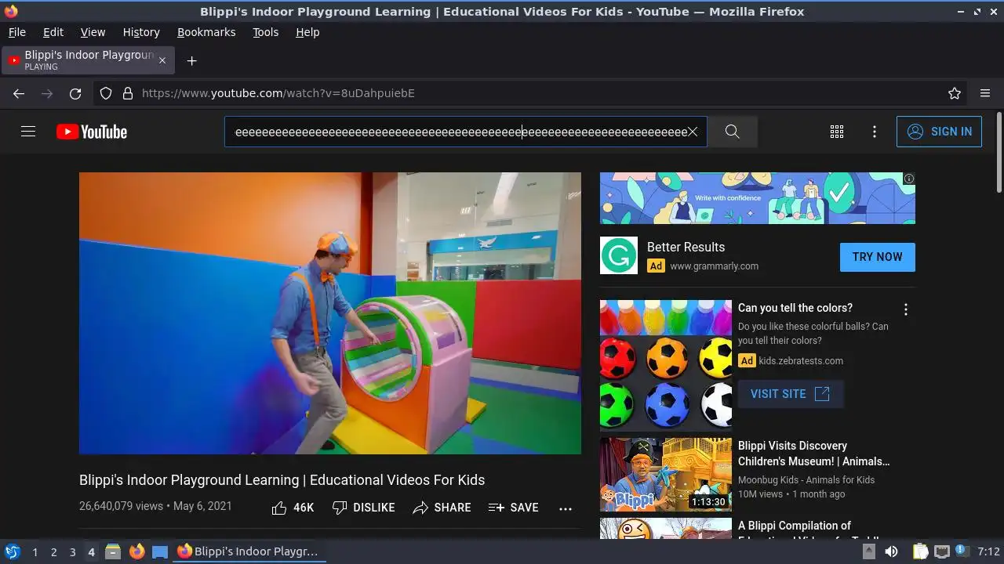Open the File menu
The image size is (1004, 564).
tap(16, 32)
